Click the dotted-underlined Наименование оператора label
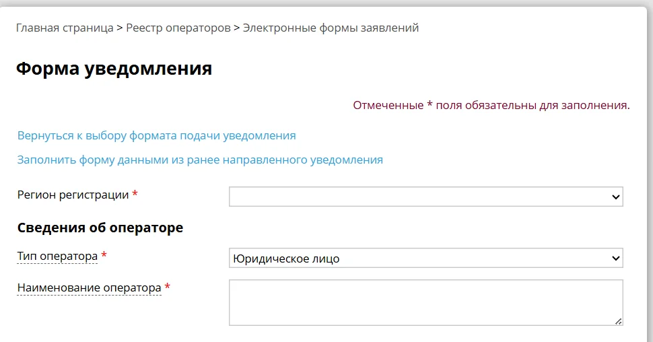Viewport: 653px width, 342px height. (x=89, y=288)
